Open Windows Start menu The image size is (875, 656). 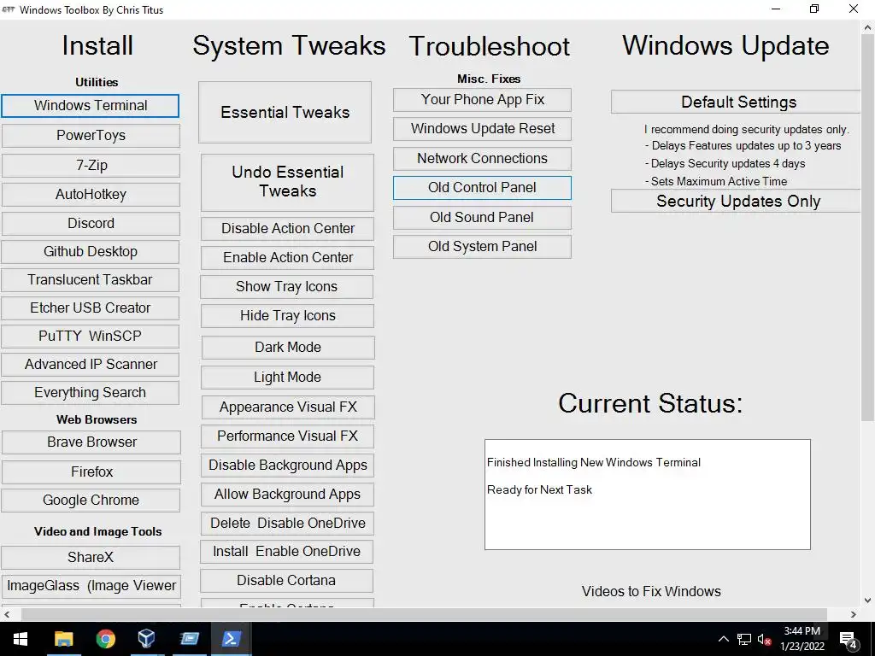click(x=21, y=639)
